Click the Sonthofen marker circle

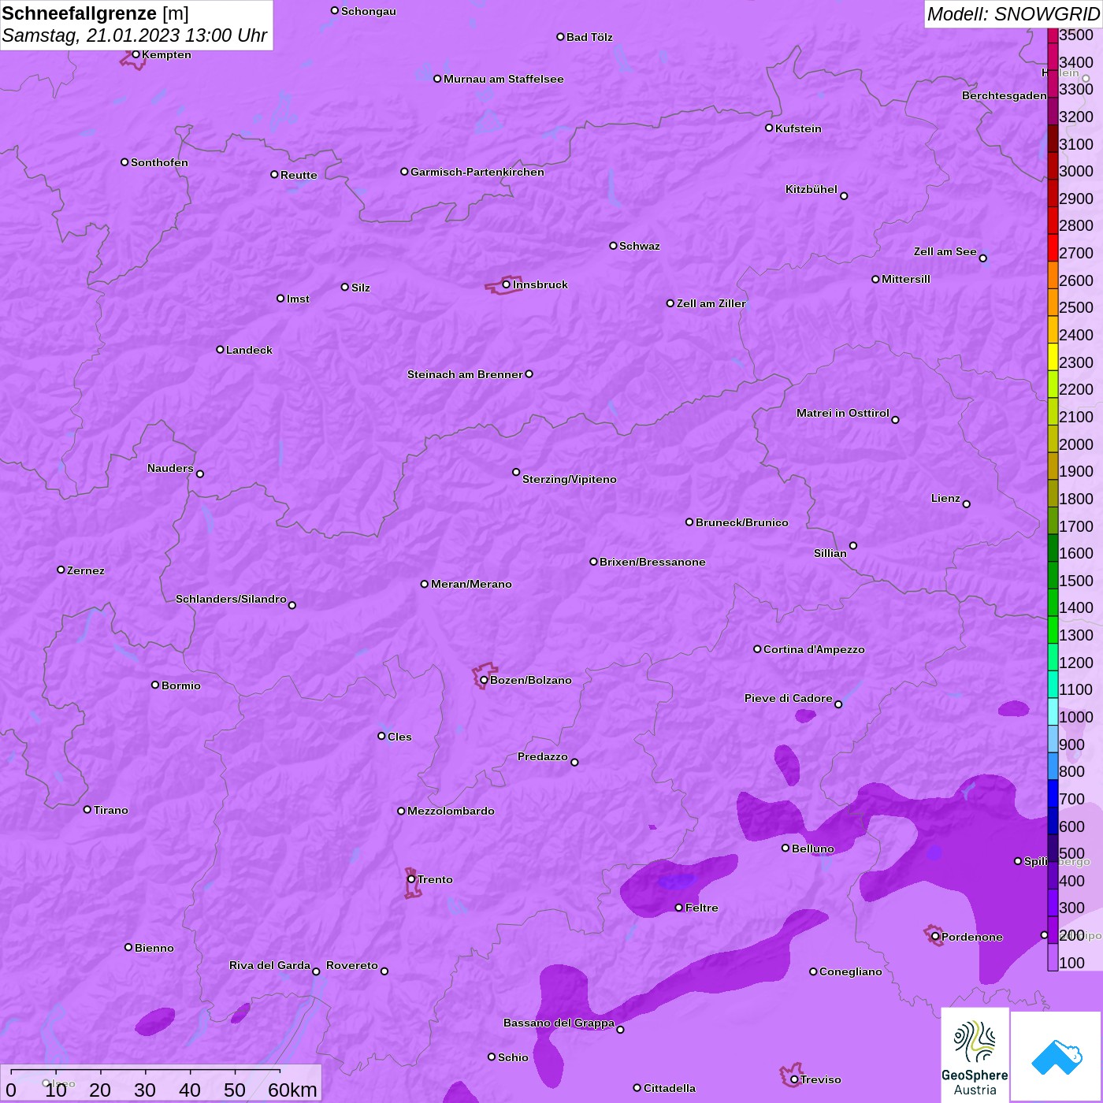(x=124, y=162)
